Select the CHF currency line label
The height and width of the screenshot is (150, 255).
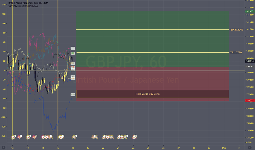tap(73, 63)
